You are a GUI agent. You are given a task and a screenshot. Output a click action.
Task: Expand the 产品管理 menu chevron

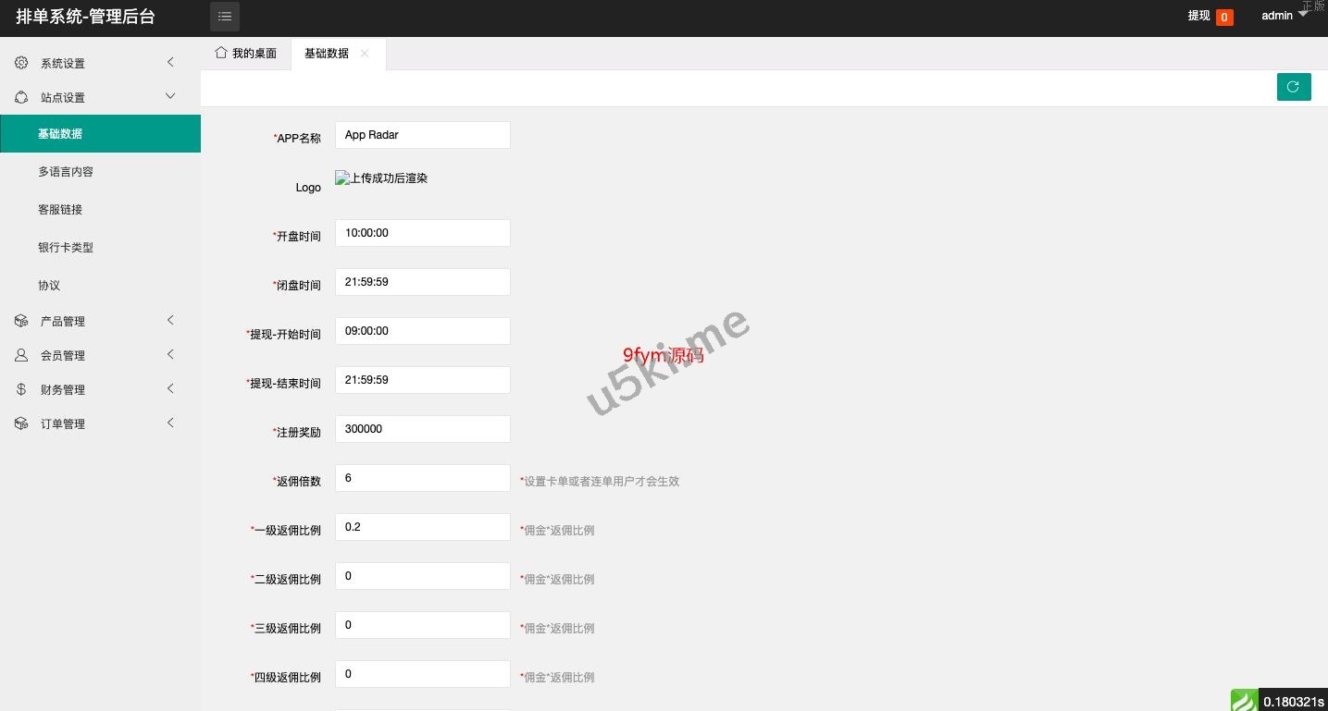coord(170,320)
